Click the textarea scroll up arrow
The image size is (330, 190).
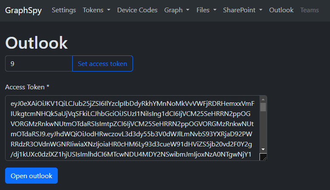pyautogui.click(x=263, y=99)
